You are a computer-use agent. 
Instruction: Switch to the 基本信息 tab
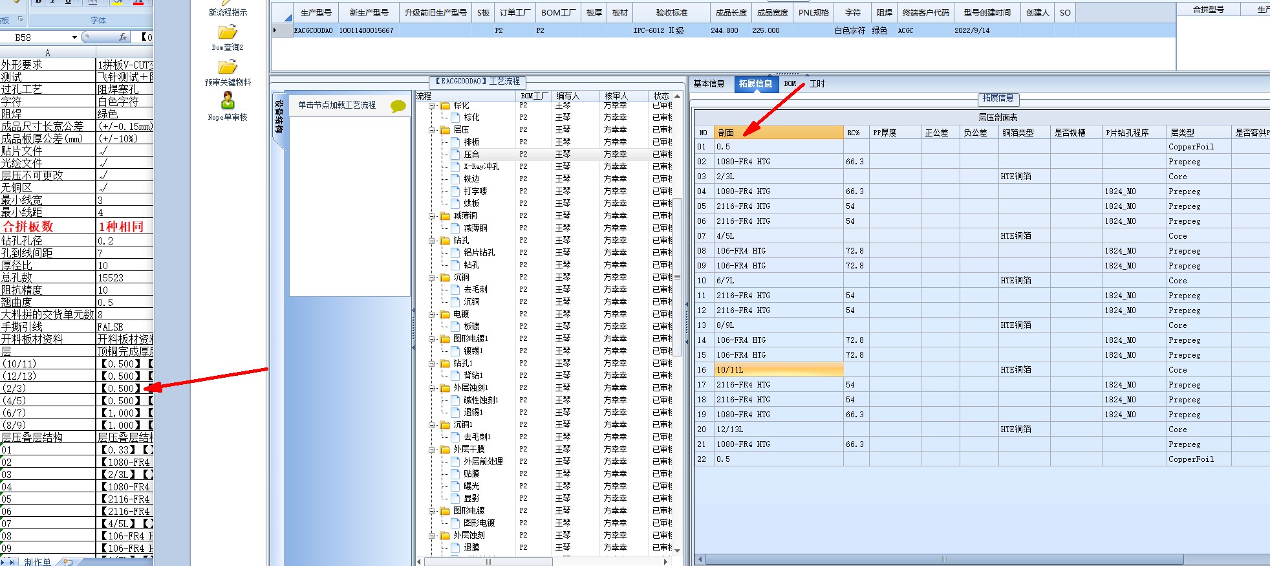(x=709, y=83)
